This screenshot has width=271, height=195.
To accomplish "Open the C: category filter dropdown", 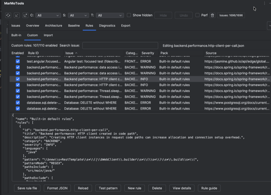I will (x=48, y=15).
